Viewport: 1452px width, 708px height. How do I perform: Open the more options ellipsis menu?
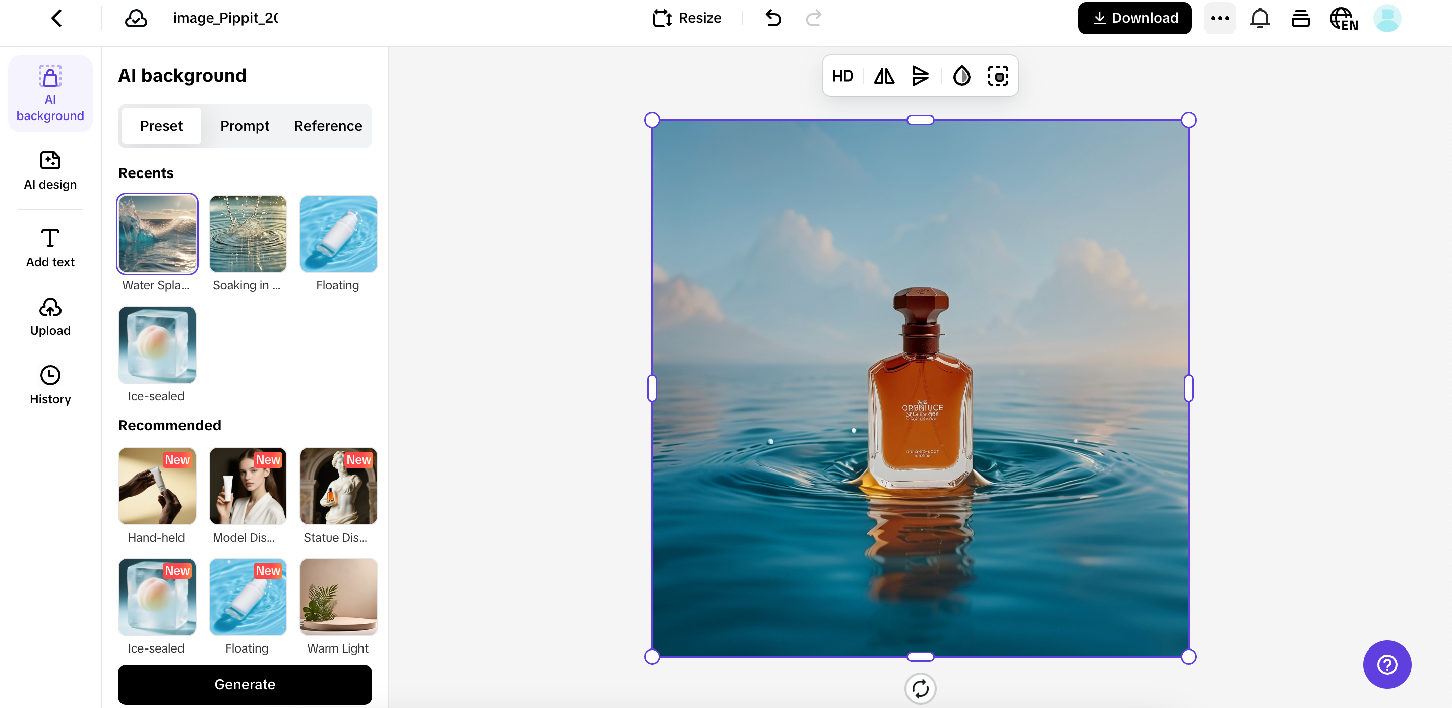1220,18
